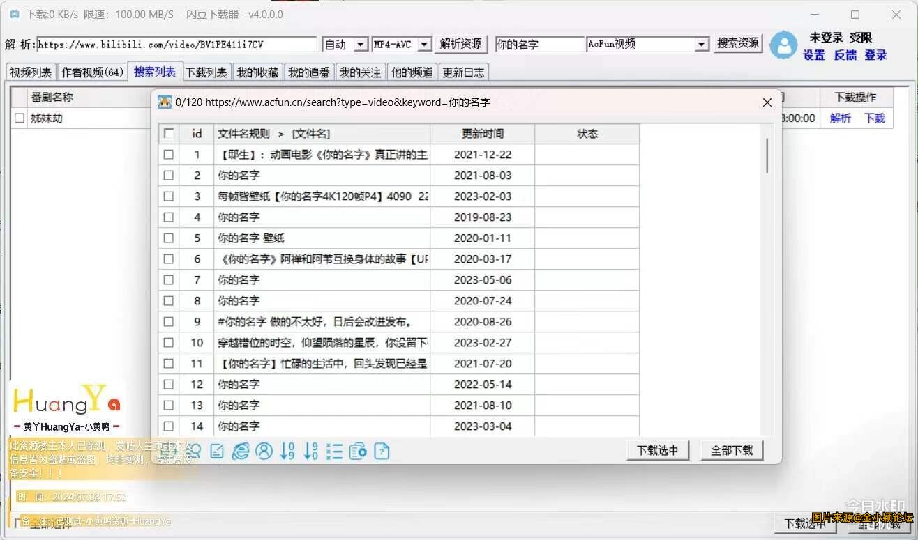Click the dialog's vertical scrollbar thumb
The image size is (918, 540).
(x=767, y=155)
